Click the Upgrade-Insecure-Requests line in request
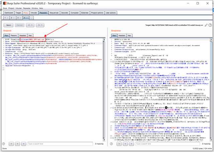Screen dimensions: 214x152 (19, 66)
